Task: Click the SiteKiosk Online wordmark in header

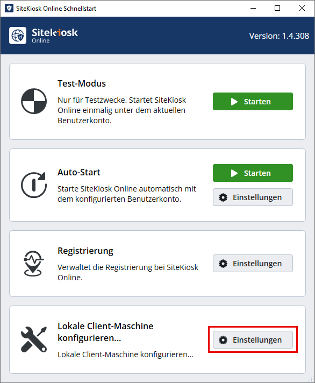Action: [55, 36]
